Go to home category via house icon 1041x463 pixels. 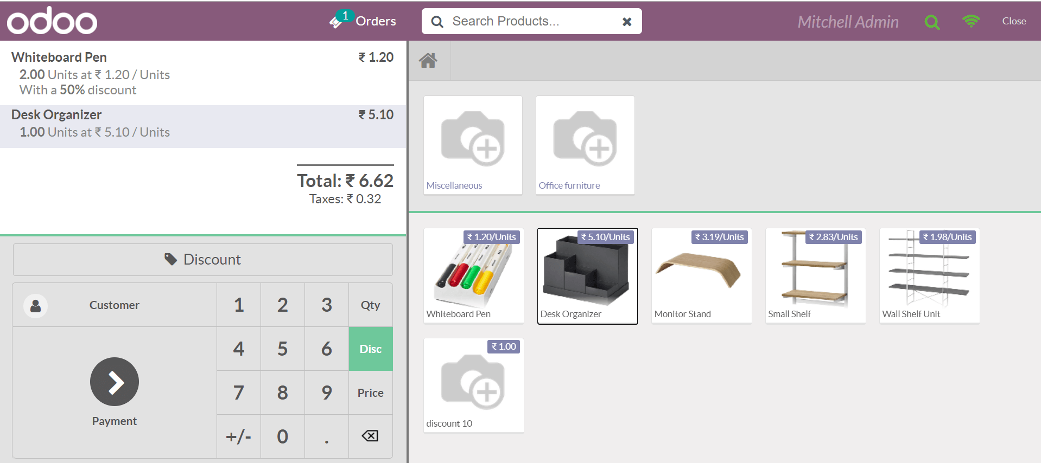point(428,60)
